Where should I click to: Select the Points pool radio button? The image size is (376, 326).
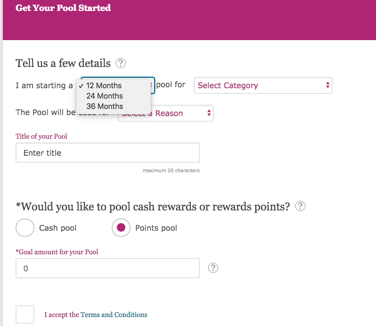(x=121, y=228)
